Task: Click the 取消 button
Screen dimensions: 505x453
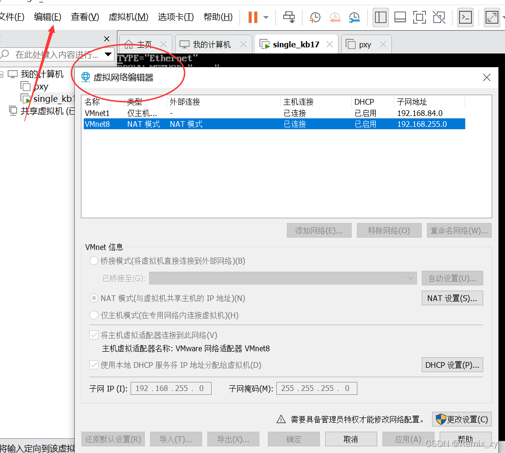Action: click(351, 439)
